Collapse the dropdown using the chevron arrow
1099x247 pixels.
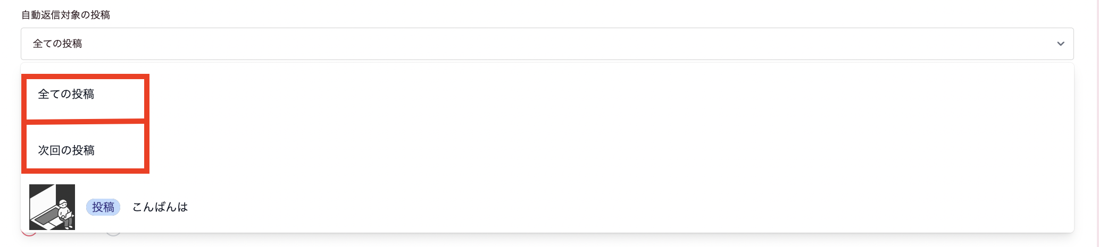click(x=1060, y=44)
